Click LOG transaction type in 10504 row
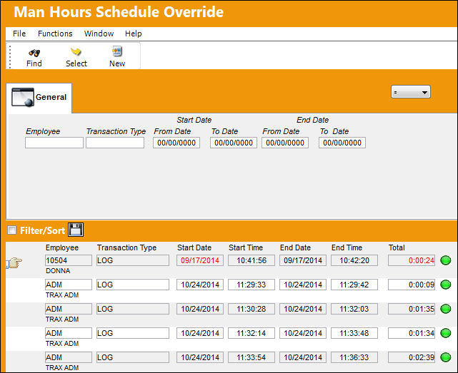 [x=133, y=260]
